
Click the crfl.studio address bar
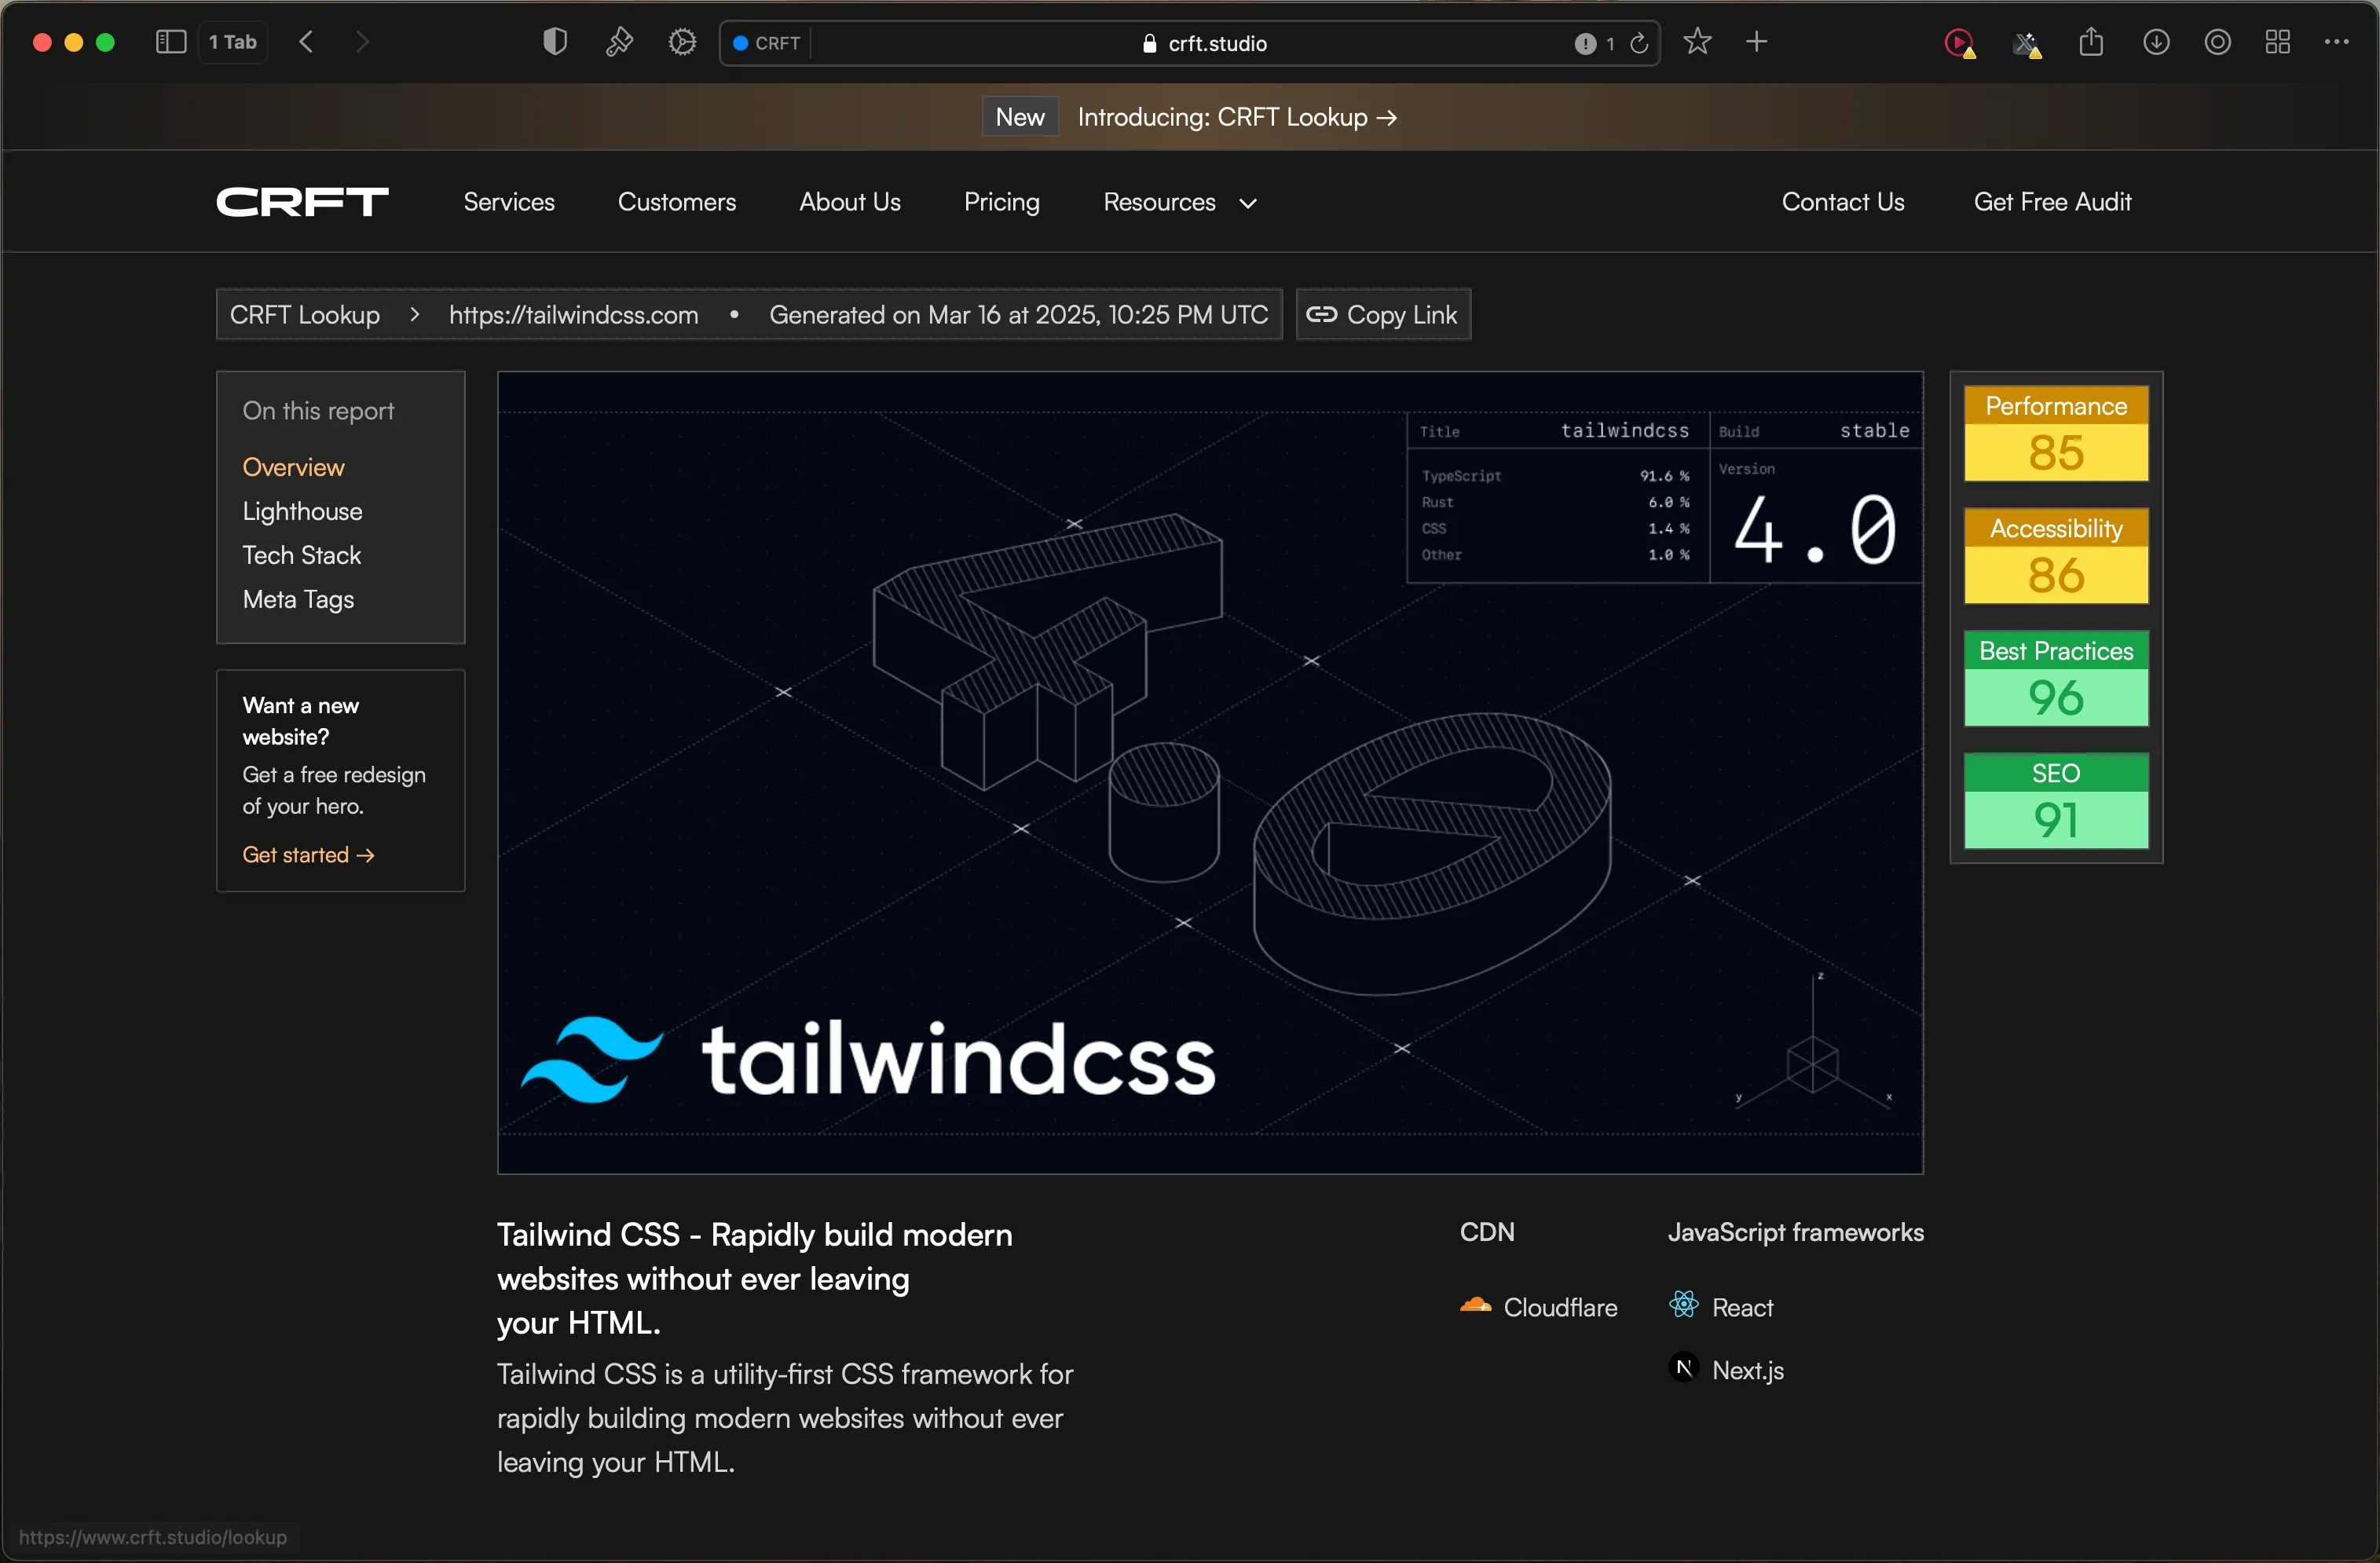point(1190,43)
